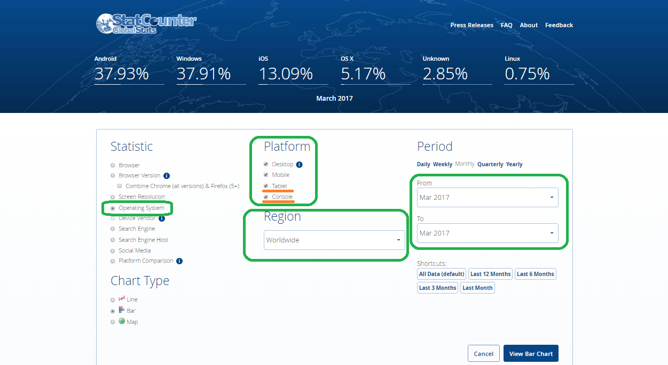668x365 pixels.
Task: Switch period to Monthly
Action: (x=465, y=164)
